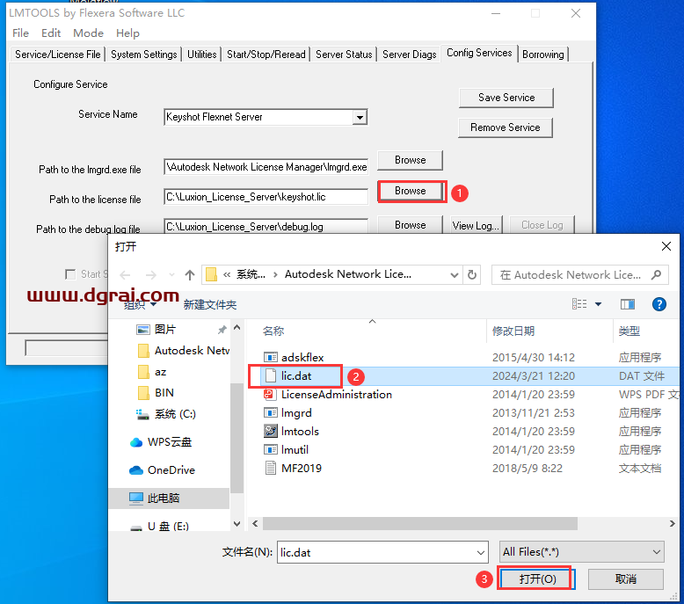Select the lmutil application icon
The image size is (684, 604).
271,449
